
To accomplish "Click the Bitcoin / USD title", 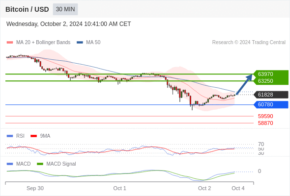I will 27,9.
